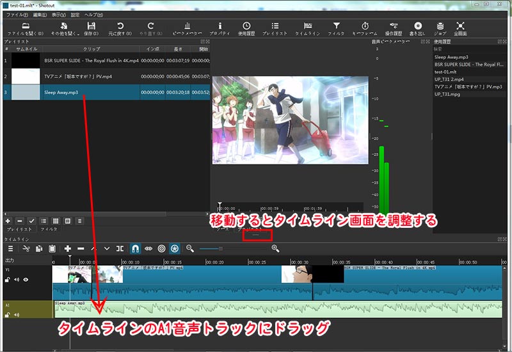The image size is (512, 352).
Task: Switch to the プレイリスト tab
Action: [19, 230]
